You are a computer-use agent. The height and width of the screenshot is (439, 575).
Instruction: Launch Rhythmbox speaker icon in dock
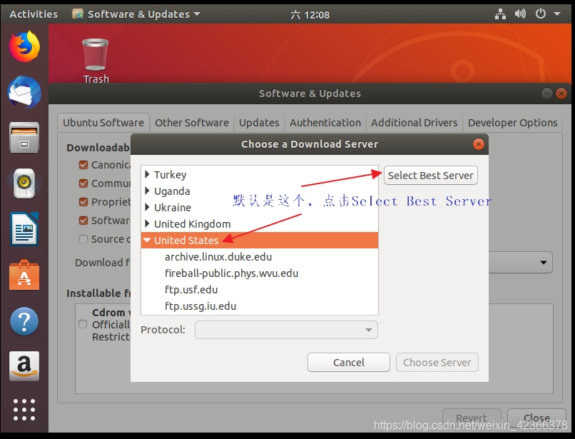(24, 183)
